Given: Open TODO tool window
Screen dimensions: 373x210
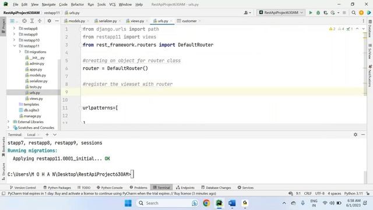Looking at the screenshot, I should click(84, 188).
